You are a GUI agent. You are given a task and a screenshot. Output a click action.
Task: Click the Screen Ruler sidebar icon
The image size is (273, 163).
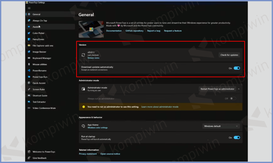(x=29, y=89)
